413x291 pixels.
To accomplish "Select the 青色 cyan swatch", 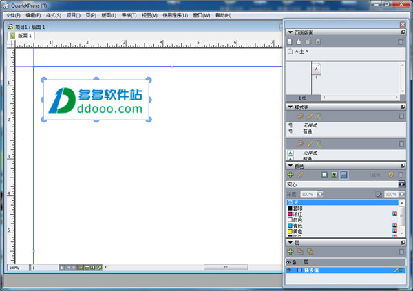I will (x=290, y=226).
